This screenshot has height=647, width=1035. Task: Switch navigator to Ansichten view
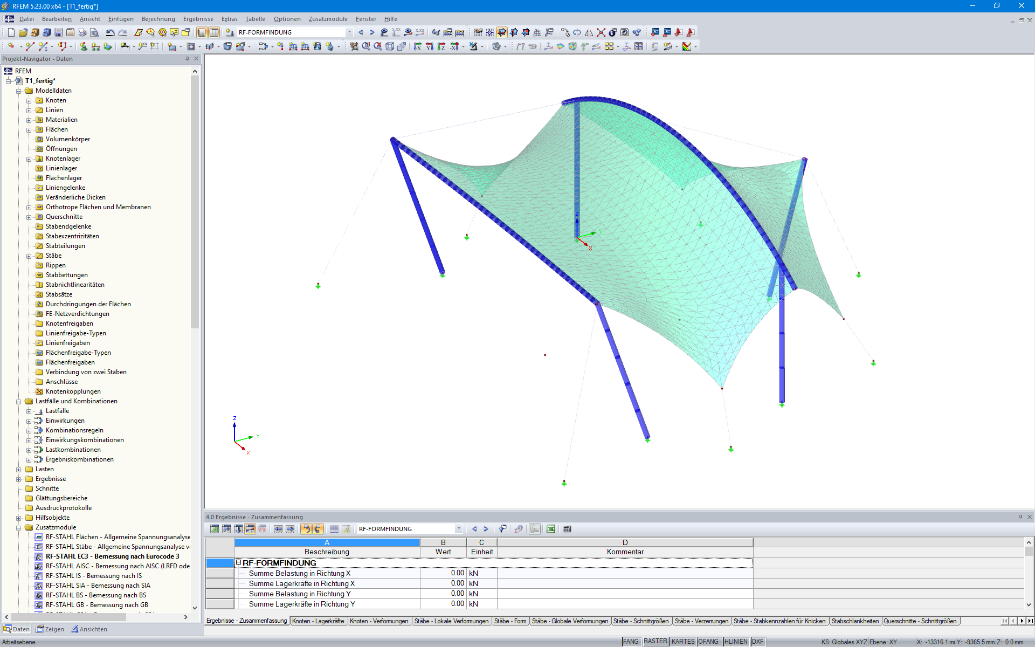click(89, 629)
